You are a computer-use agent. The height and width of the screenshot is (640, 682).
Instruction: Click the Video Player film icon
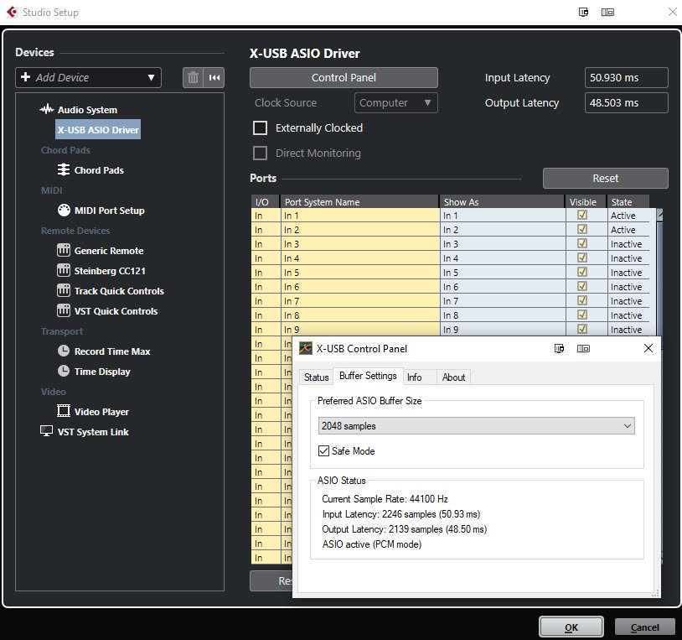[x=64, y=411]
